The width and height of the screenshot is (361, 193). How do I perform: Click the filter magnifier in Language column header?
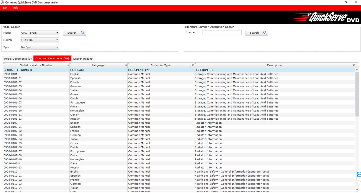point(126,65)
